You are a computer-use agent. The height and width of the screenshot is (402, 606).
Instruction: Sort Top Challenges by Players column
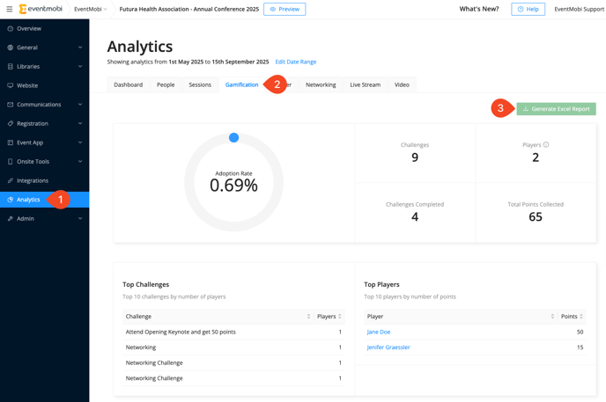pos(340,317)
